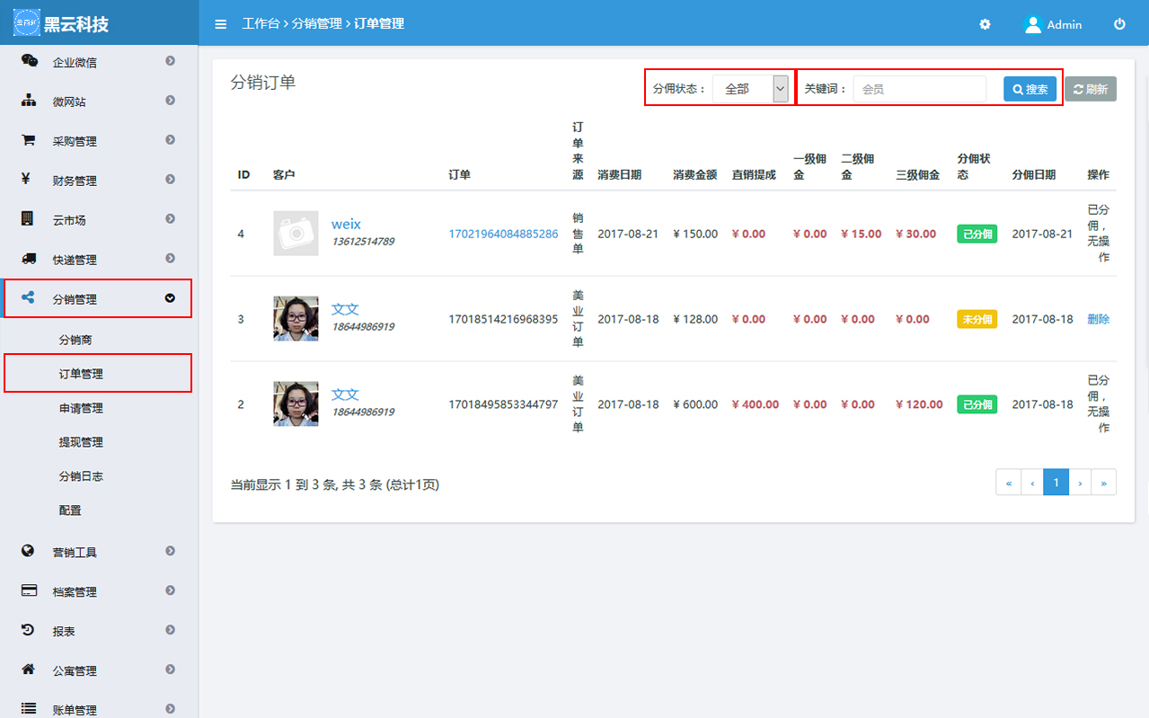
Task: Click the globe icon for 营销工具
Action: point(28,551)
